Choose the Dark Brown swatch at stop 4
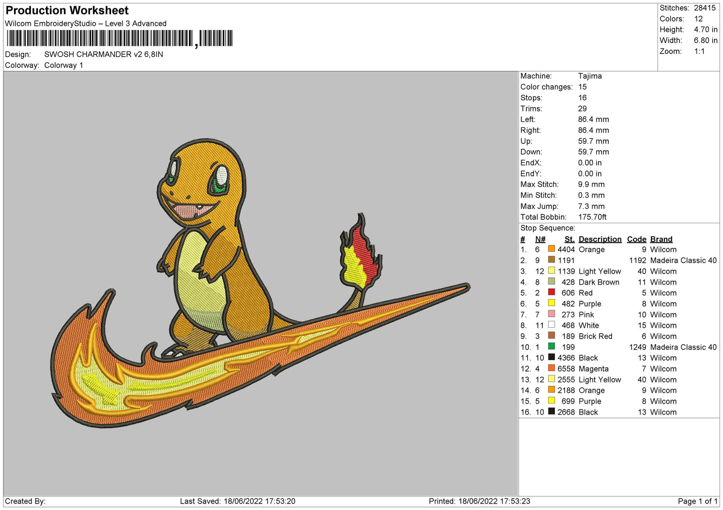This screenshot has width=723, height=510. (x=551, y=282)
